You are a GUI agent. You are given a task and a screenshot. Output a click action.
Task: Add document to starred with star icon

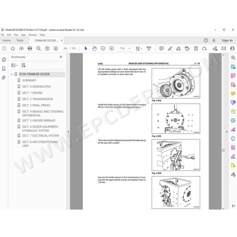13,48
